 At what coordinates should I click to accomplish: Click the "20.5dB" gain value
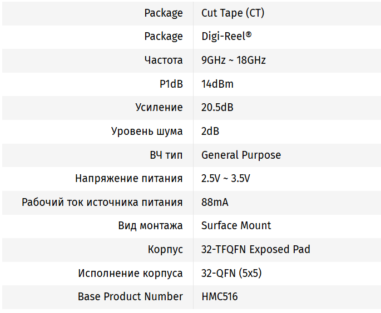point(217,108)
